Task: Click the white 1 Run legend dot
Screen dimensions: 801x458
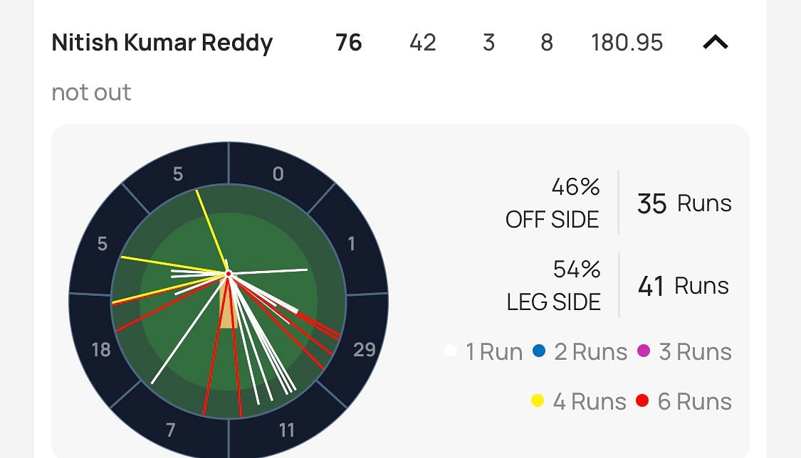Action: pyautogui.click(x=450, y=351)
